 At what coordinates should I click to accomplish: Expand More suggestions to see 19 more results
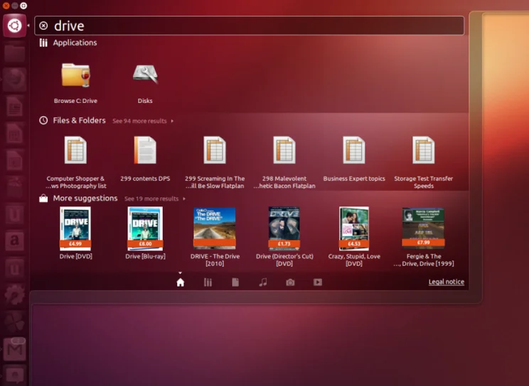[153, 199]
